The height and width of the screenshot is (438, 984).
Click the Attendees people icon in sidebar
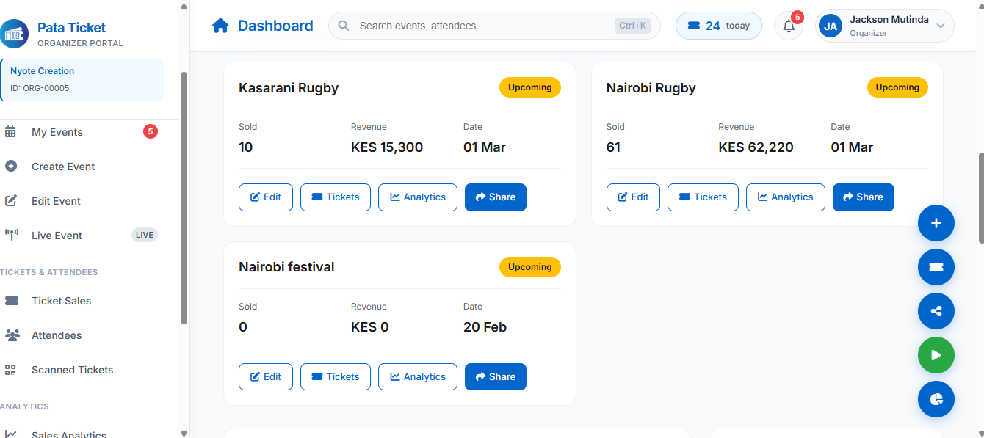pos(11,335)
